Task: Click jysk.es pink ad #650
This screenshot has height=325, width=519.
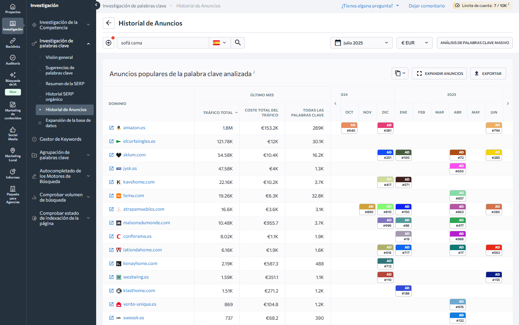Action: point(458,169)
